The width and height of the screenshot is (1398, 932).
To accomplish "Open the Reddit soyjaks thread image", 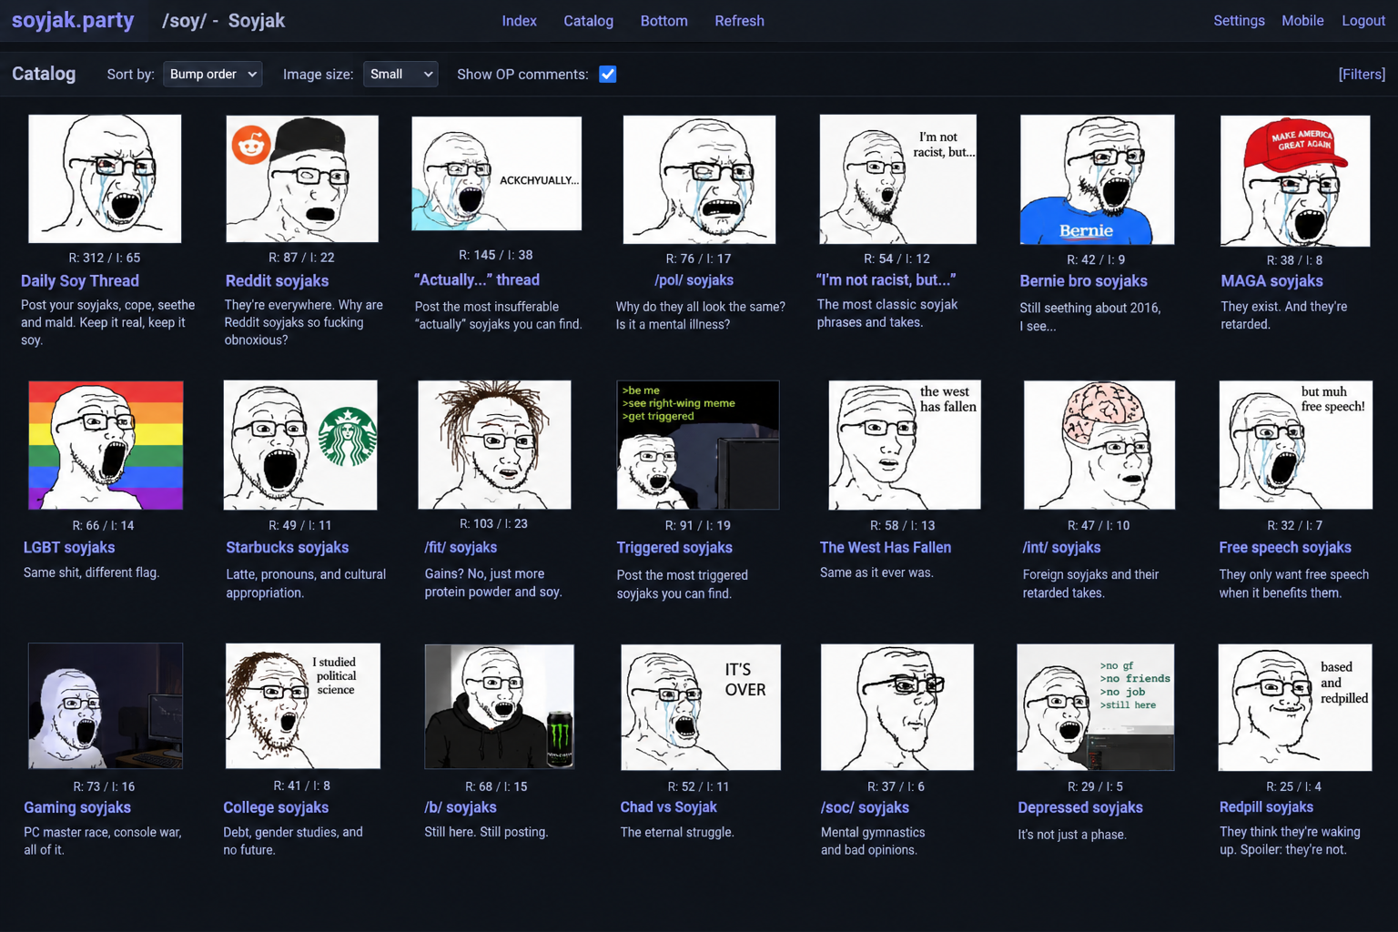I will [x=302, y=178].
